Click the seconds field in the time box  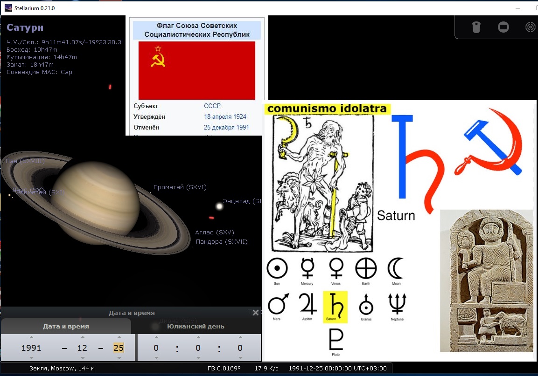[x=240, y=348]
